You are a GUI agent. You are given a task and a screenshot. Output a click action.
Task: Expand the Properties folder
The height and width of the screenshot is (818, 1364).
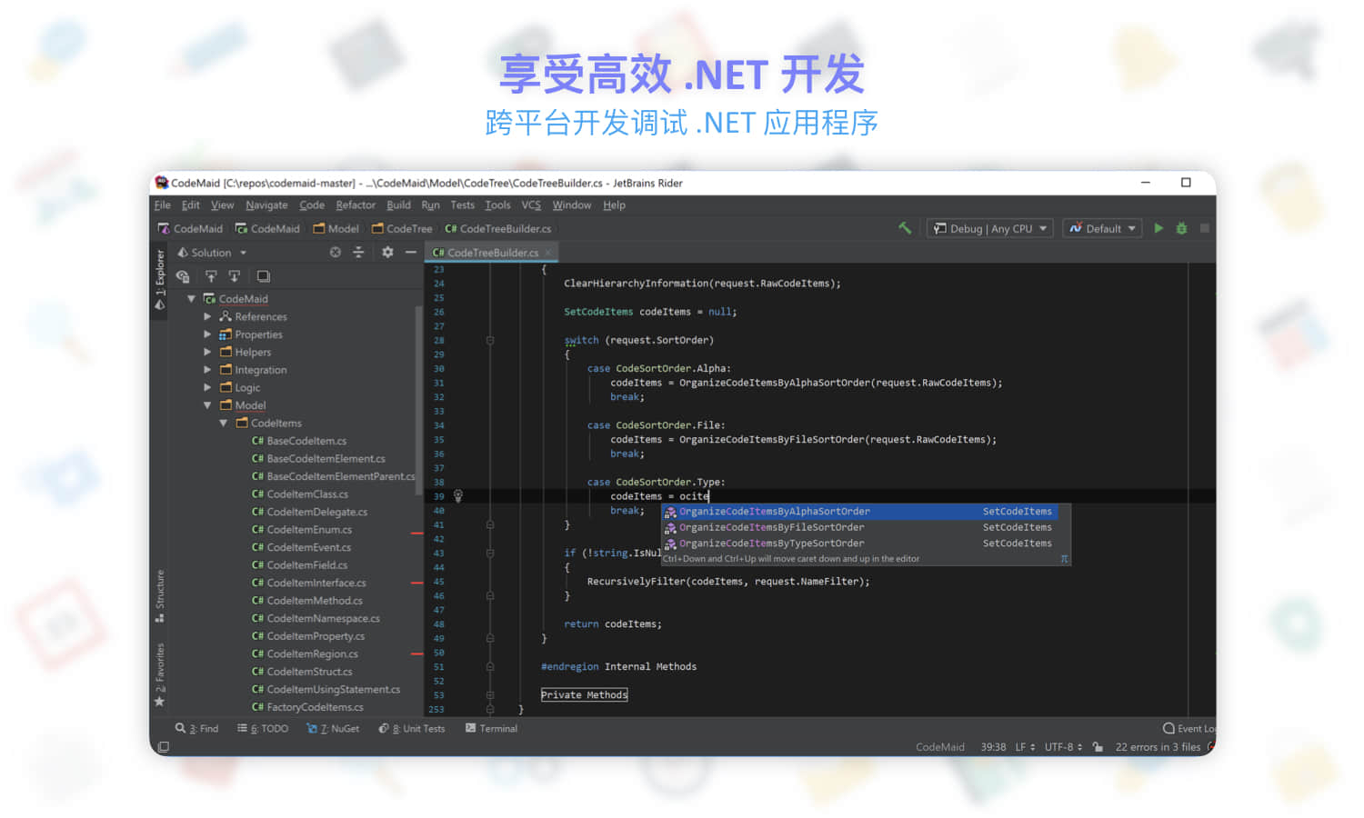pos(207,334)
